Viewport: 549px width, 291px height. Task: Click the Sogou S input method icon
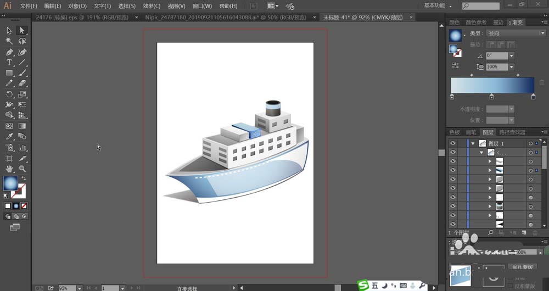363,286
